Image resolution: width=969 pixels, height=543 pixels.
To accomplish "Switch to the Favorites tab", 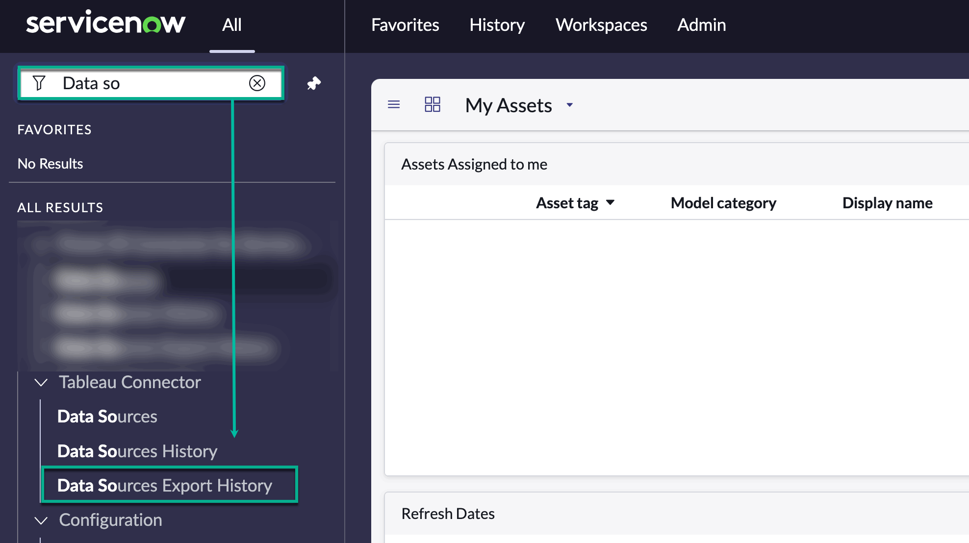I will point(405,25).
